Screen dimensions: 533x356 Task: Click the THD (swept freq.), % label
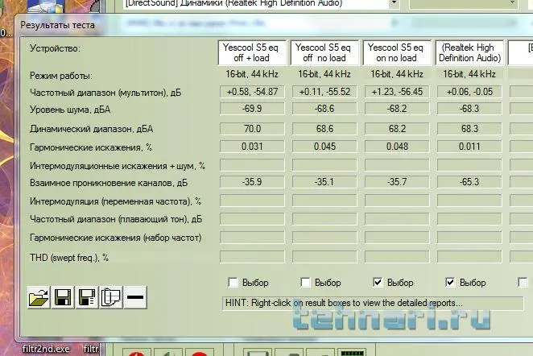pos(69,258)
